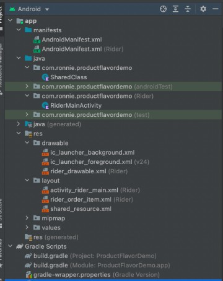This screenshot has height=281, width=223.
Task: Collapse the manifests folder
Action: (x=19, y=30)
